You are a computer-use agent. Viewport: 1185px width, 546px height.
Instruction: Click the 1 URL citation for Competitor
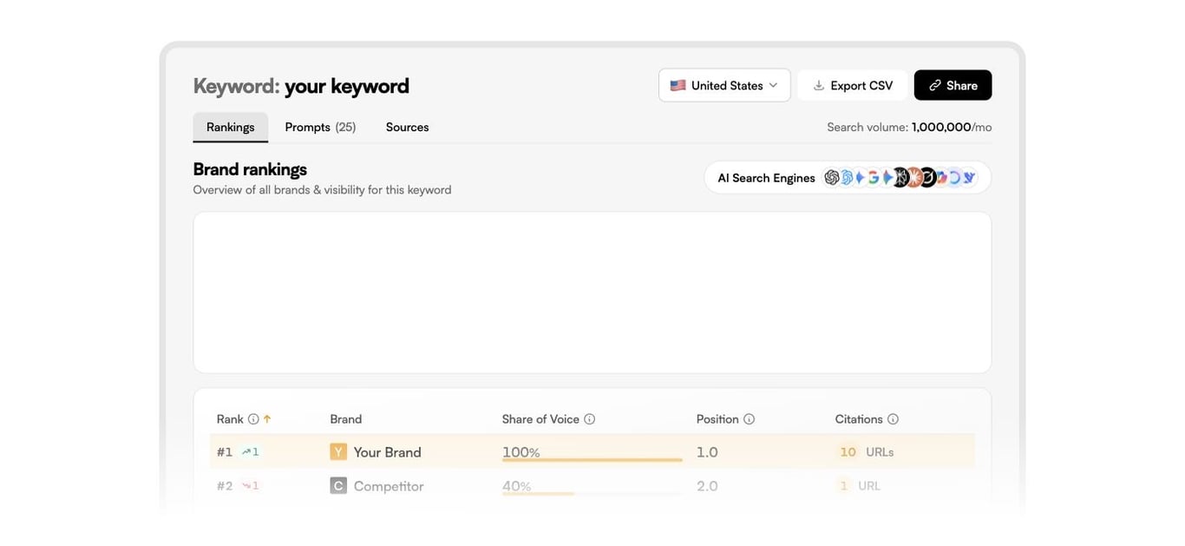pyautogui.click(x=860, y=486)
